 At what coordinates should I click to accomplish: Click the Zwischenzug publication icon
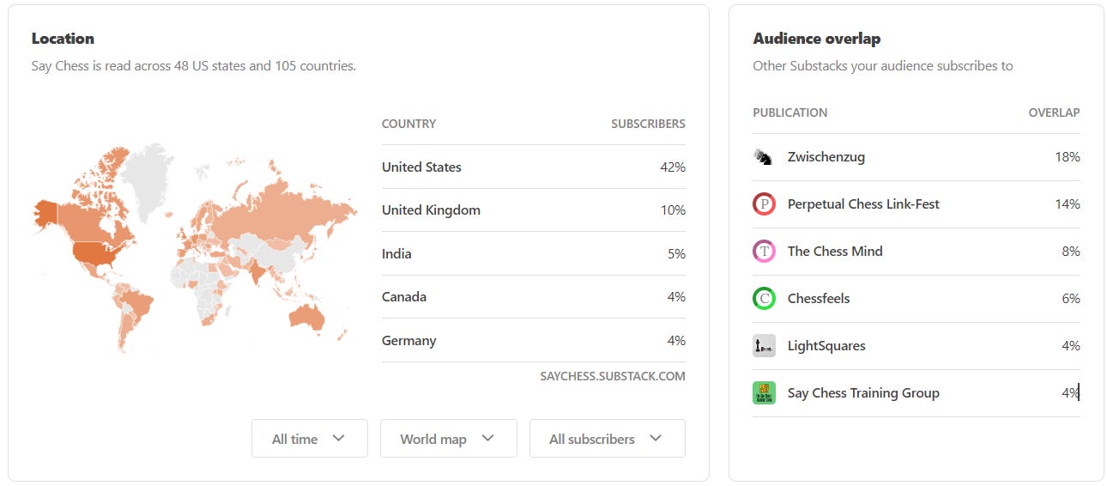764,157
